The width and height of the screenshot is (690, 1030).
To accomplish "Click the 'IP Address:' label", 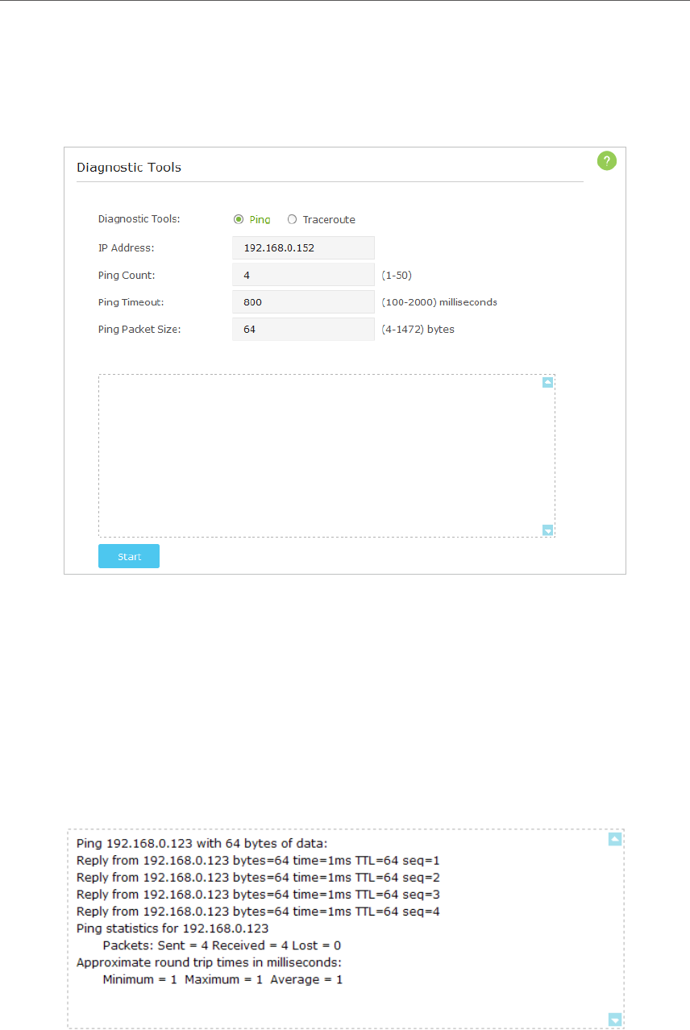I will click(x=127, y=247).
